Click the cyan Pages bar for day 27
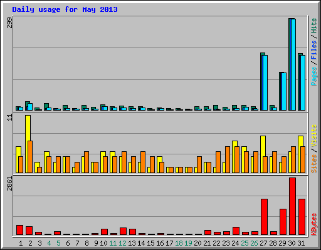This screenshot has width=321, height=250. coord(265,82)
